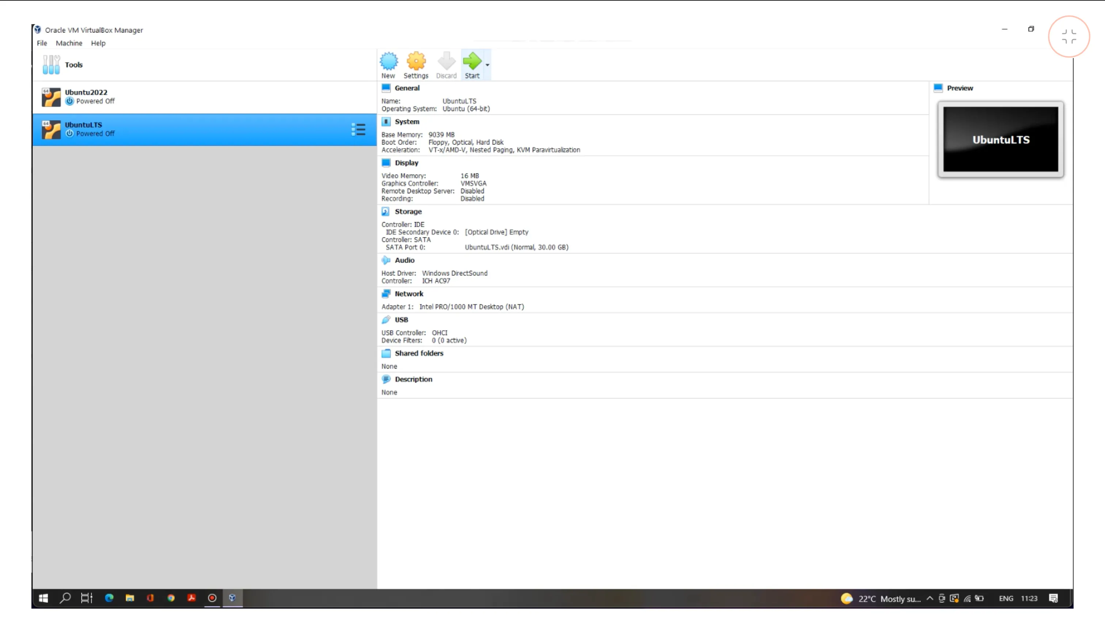Show hidden system tray icons chevron
This screenshot has height=632, width=1105.
tap(930, 598)
